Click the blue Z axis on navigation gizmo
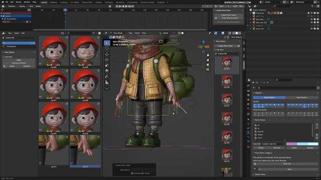321x180 pixels. coord(203,41)
